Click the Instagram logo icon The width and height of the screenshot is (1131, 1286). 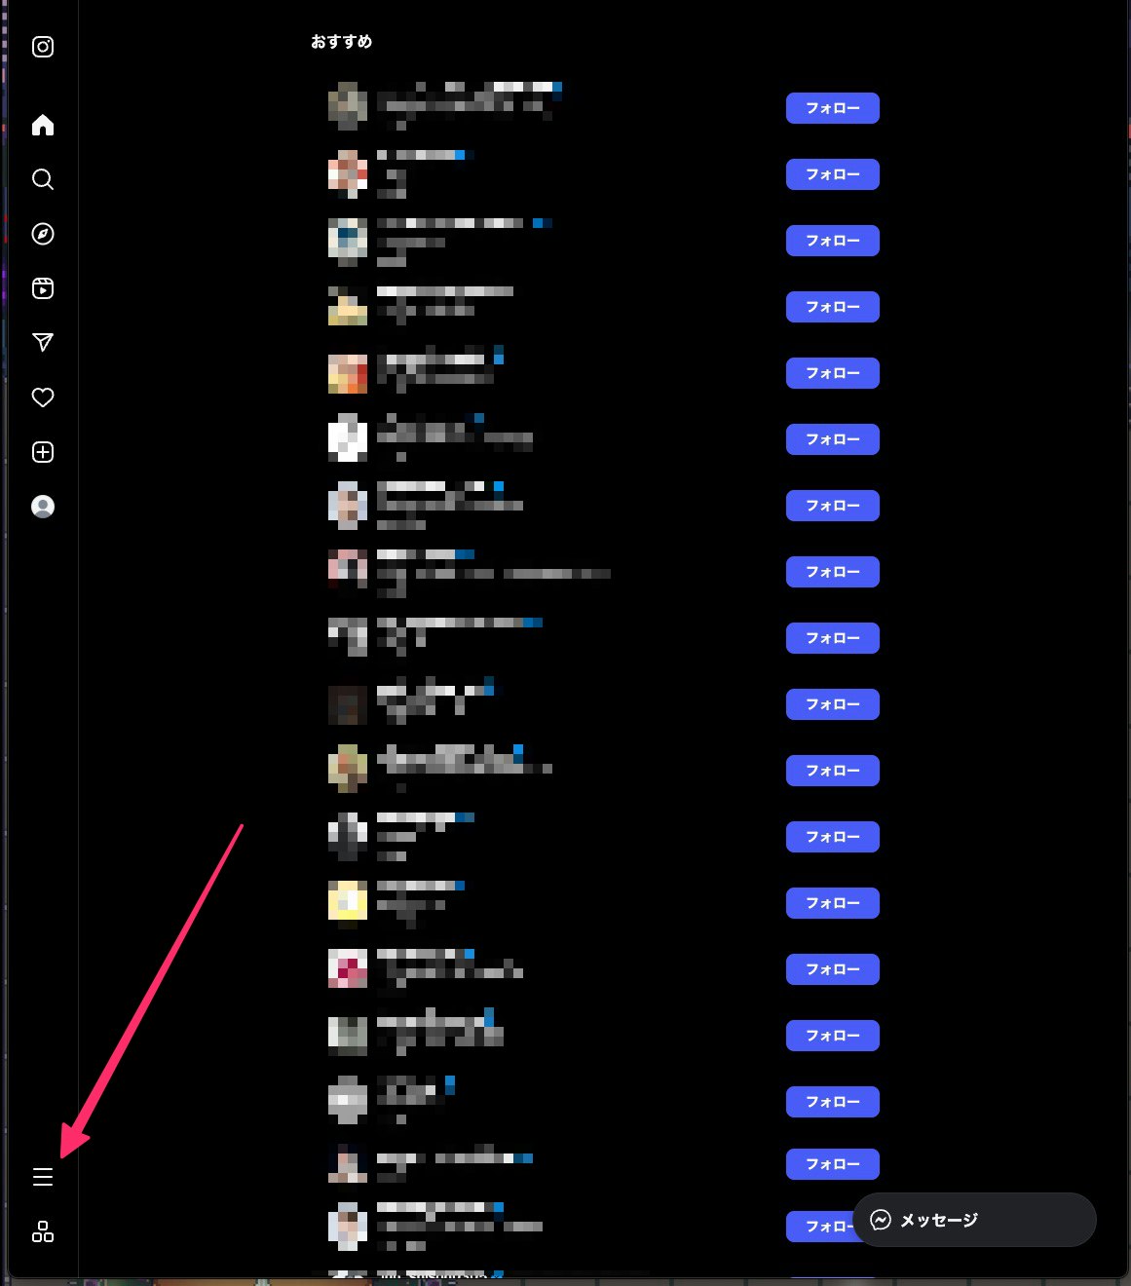43,47
